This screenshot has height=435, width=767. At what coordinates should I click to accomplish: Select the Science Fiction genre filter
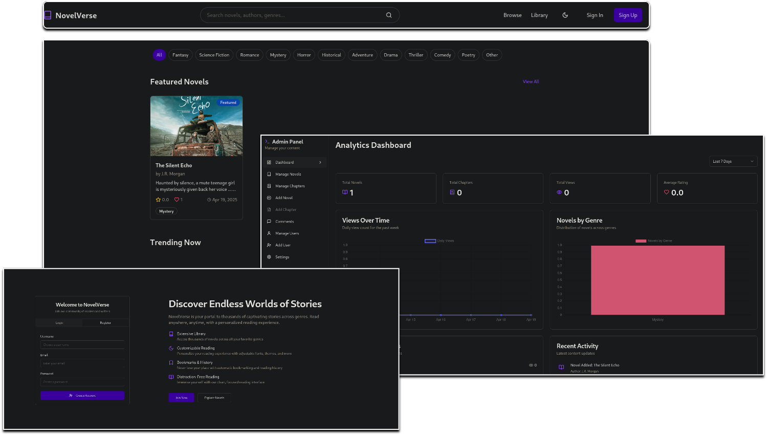(214, 55)
